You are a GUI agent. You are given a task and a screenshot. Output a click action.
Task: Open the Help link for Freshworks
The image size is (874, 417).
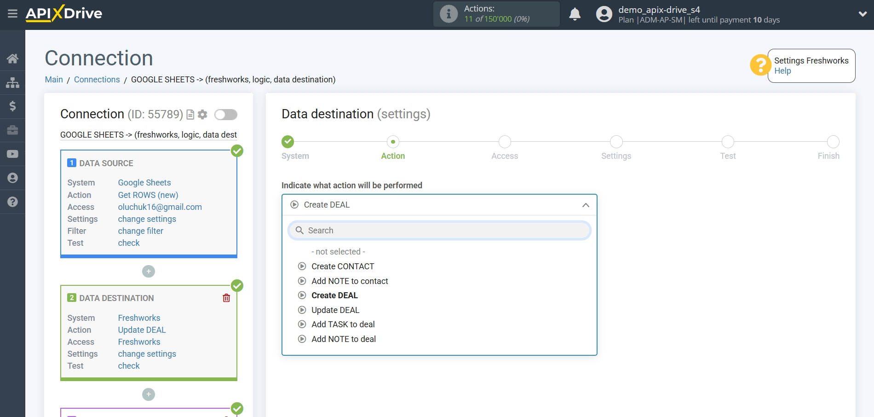coord(782,71)
